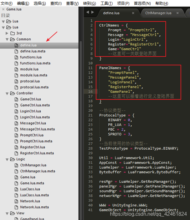Click line number 16 in gutter
The image size is (190, 220).
tap(90, 92)
